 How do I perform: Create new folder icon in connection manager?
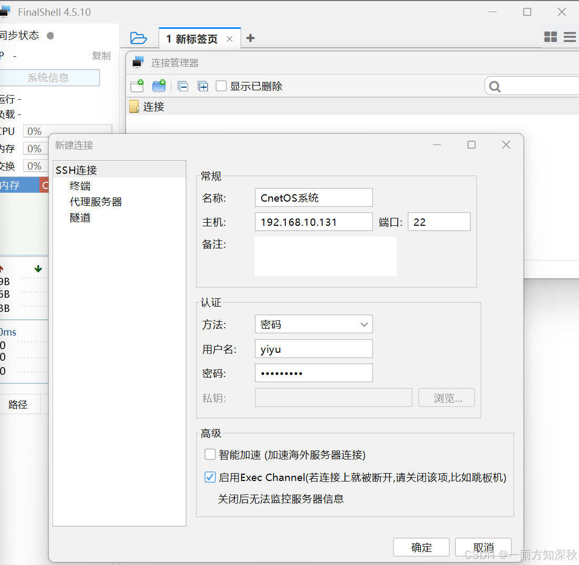point(159,86)
